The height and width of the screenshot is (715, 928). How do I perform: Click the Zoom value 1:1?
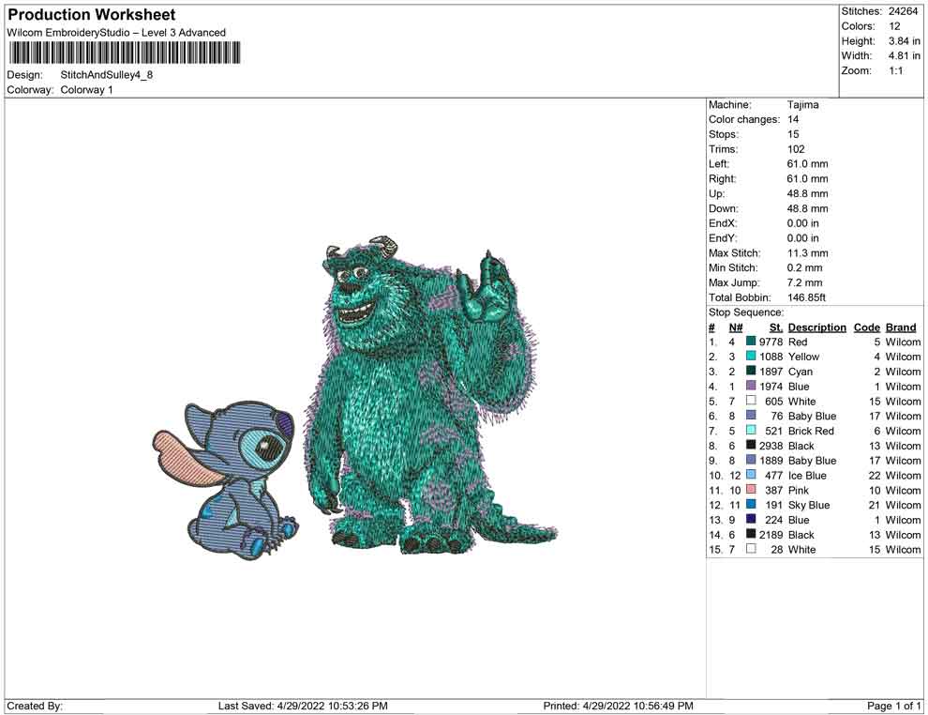[x=895, y=70]
